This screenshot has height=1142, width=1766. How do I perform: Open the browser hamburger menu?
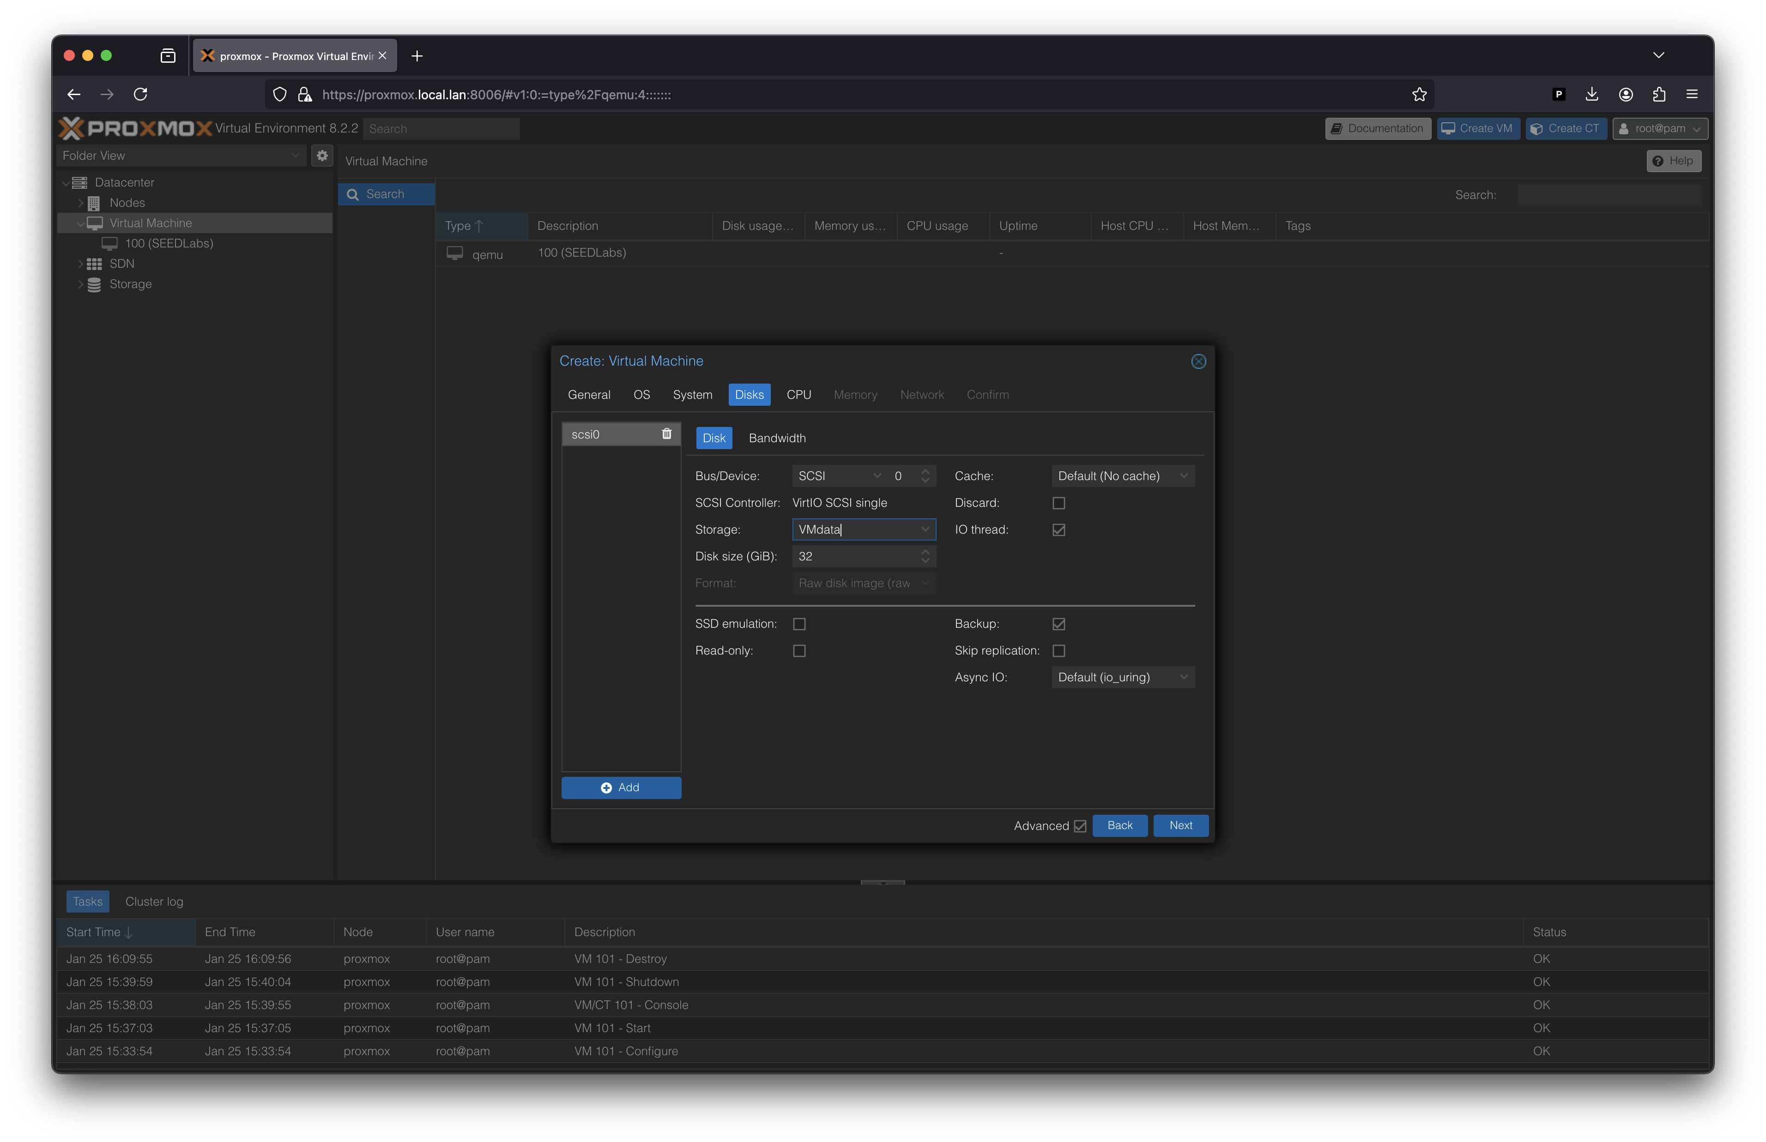pos(1692,94)
